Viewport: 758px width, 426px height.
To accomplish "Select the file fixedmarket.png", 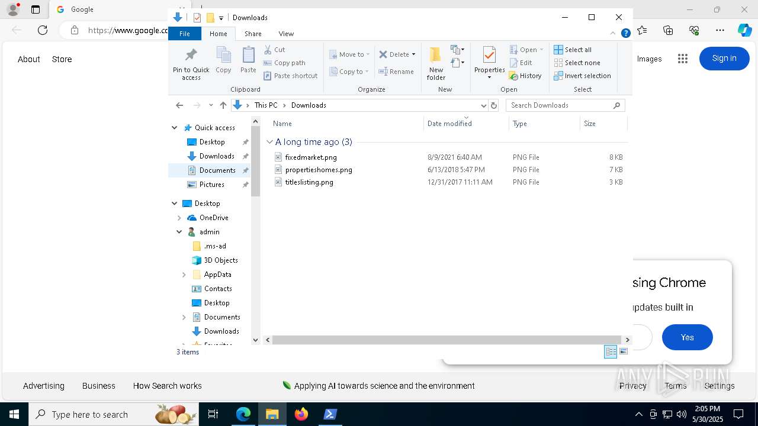I will coord(311,157).
